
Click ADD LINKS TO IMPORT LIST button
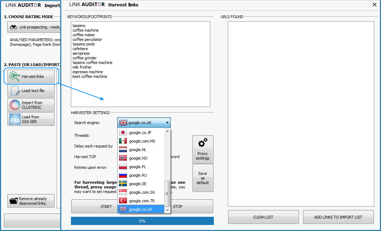338,217
